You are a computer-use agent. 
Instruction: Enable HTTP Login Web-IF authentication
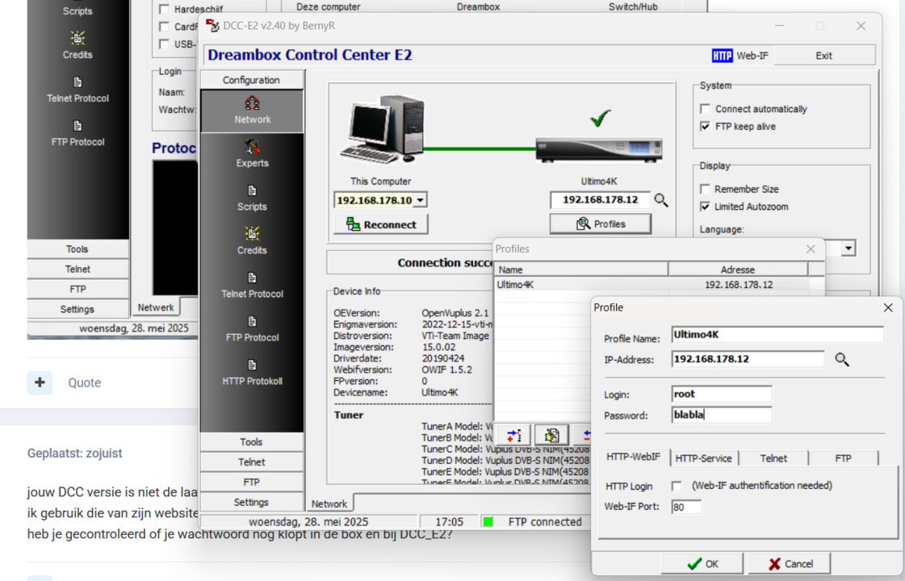pyautogui.click(x=677, y=485)
